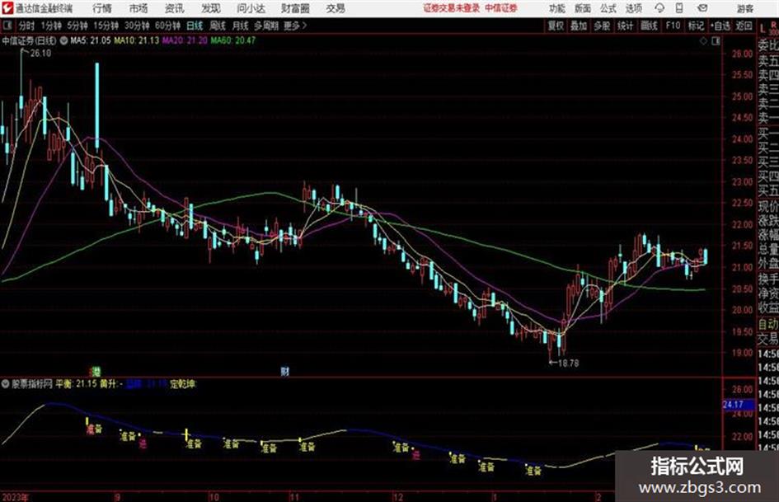Toggle the left panel layout icon
779x502 pixels.
click(x=7, y=25)
